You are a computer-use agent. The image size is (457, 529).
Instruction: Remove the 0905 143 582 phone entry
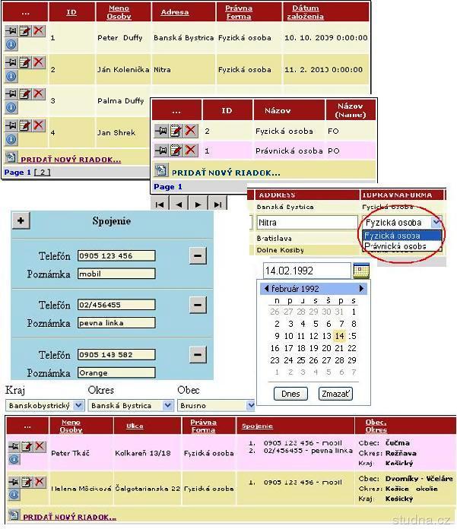pos(198,355)
